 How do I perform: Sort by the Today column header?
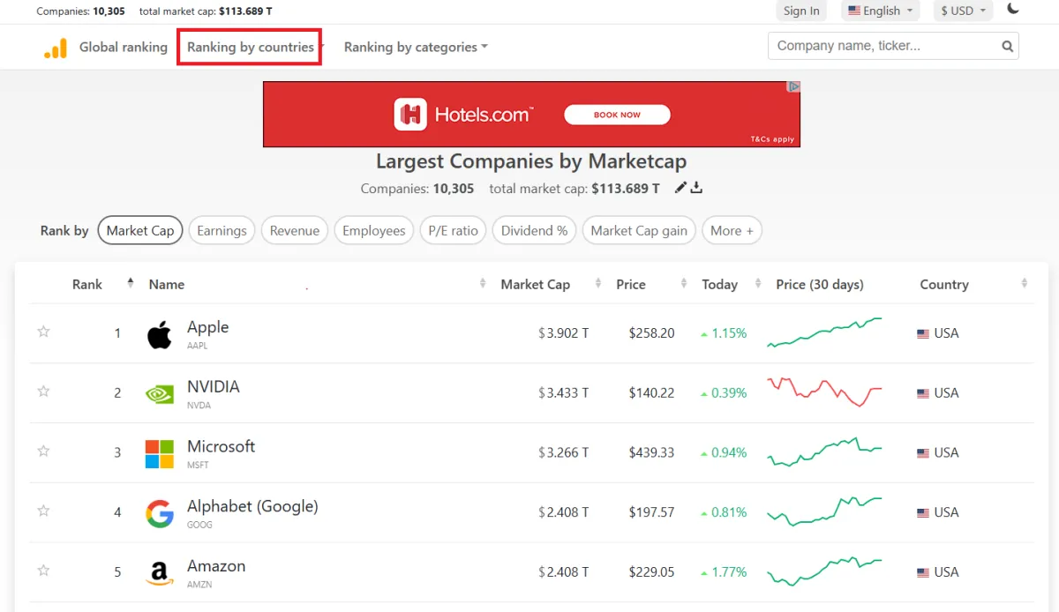719,284
